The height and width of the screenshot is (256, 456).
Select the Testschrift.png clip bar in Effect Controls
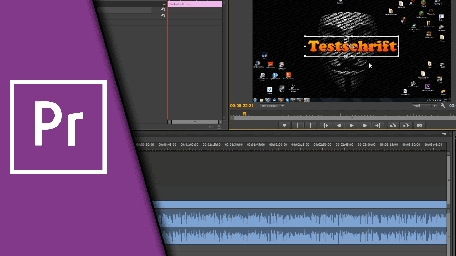pyautogui.click(x=195, y=4)
